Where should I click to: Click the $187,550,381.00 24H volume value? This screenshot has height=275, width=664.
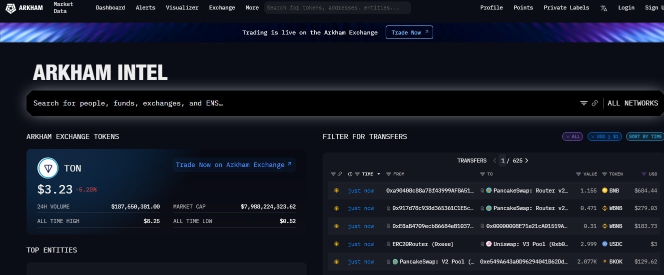[x=135, y=206]
